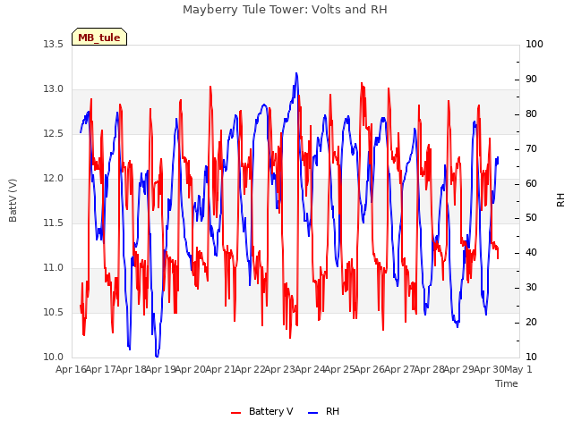Click the chart title 'Mayberry Tule Tower: Volts and RH'

285,10
